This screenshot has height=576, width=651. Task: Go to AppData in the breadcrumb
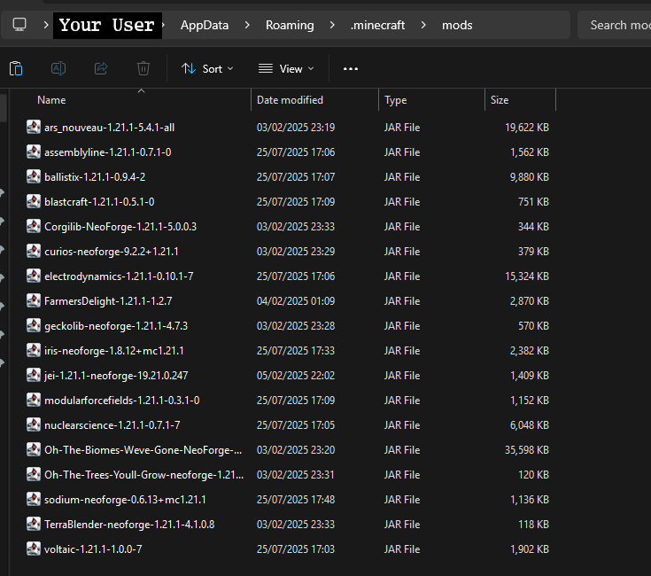(x=205, y=26)
